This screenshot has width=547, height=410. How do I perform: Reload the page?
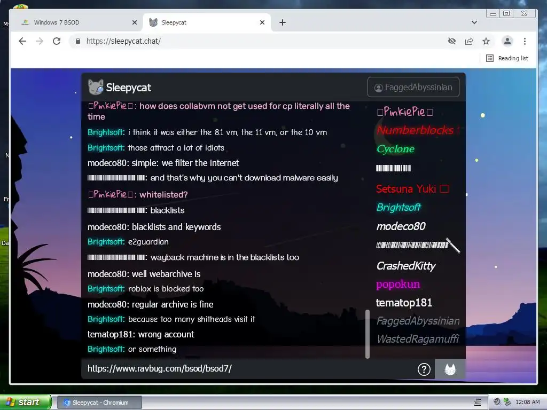pyautogui.click(x=57, y=41)
